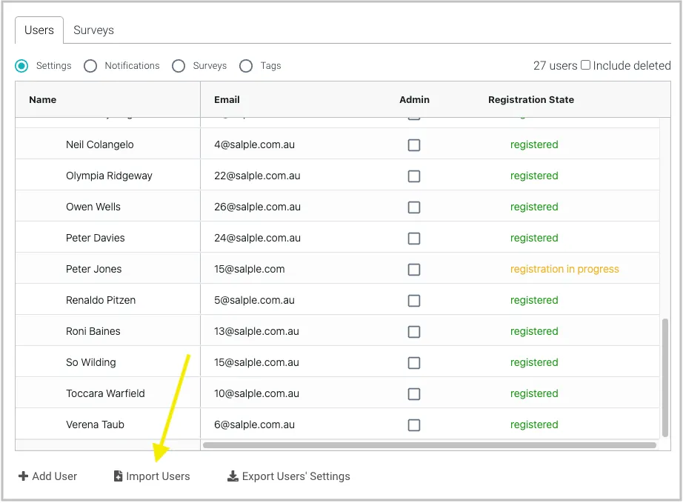Select the Tags radio button
683x503 pixels.
(x=246, y=66)
